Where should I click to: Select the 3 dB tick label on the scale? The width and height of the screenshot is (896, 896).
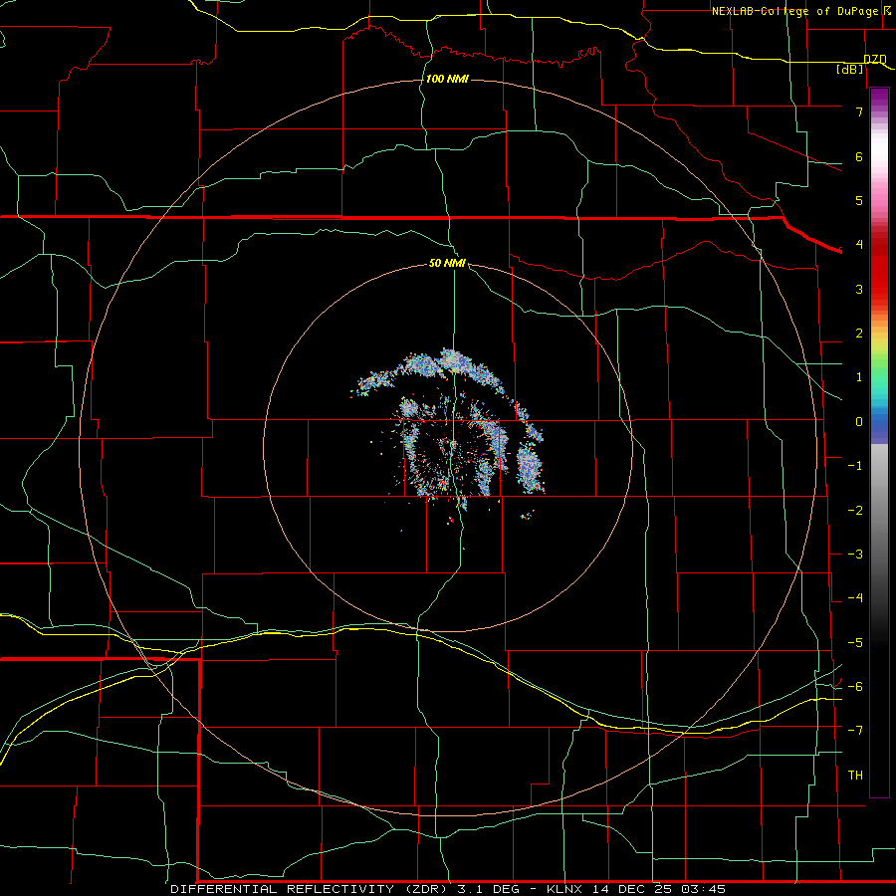pyautogui.click(x=859, y=289)
